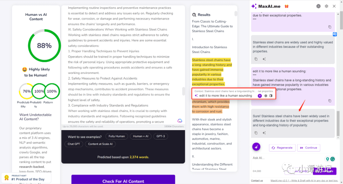Close the MaxAI.me sidebar panel
Screen dimensions: 343x184
point(334,6)
